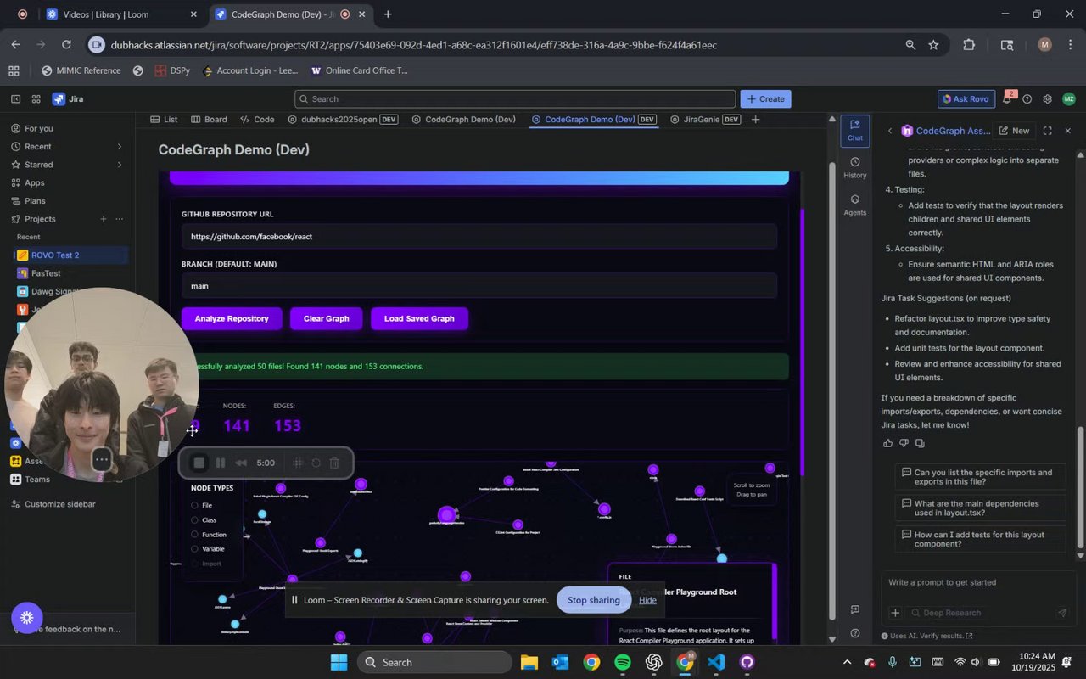Screen dimensions: 1086x679
Task: Open the Deep Research mode selector
Action: pyautogui.click(x=944, y=613)
